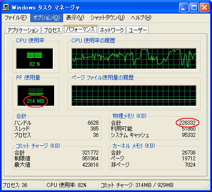The width and height of the screenshot is (212, 192).
Task: Switch to the ネットワーク tab
Action: tap(112, 30)
